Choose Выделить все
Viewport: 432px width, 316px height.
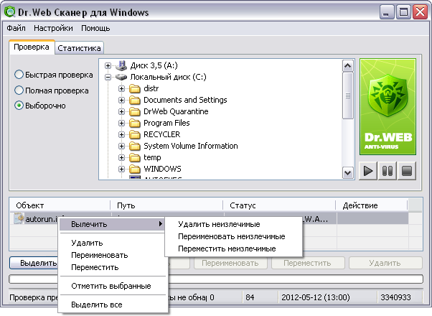[x=112, y=305]
